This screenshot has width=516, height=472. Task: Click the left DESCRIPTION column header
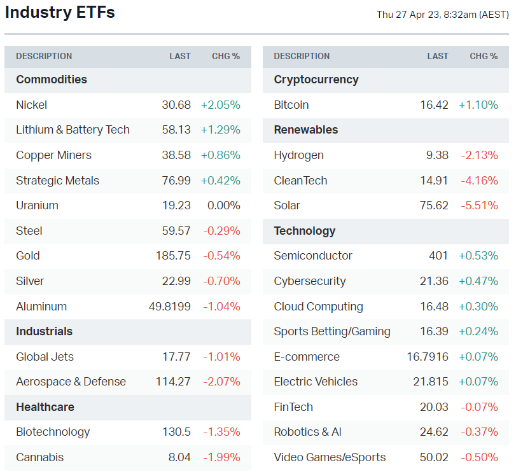pos(44,56)
